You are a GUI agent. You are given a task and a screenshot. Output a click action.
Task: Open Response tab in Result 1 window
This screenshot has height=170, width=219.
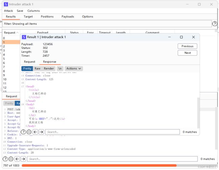50,62
